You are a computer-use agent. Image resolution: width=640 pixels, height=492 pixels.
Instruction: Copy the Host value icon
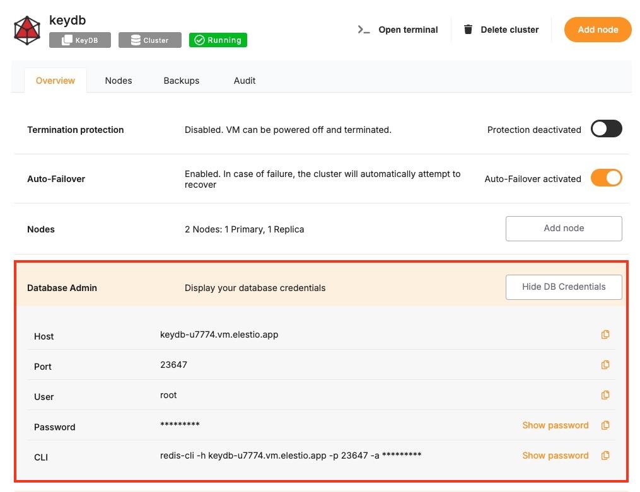pos(605,335)
